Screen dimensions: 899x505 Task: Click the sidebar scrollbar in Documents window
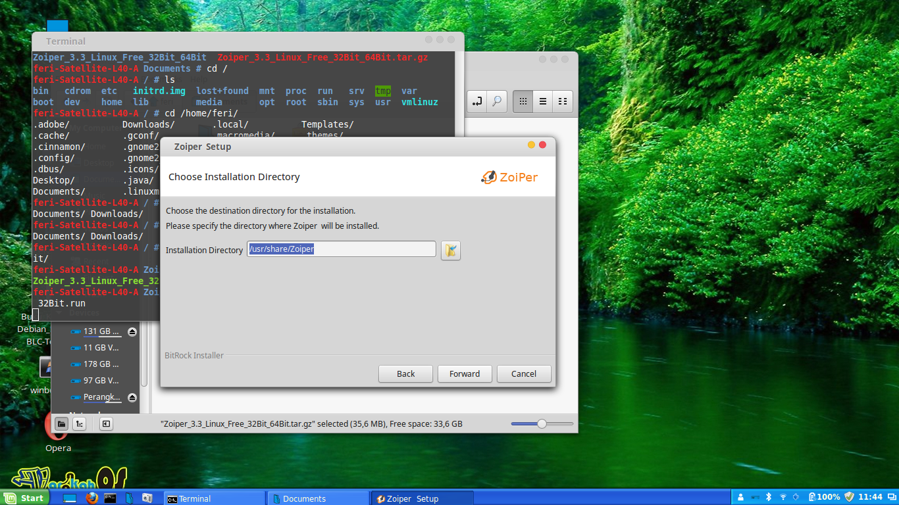pos(144,355)
